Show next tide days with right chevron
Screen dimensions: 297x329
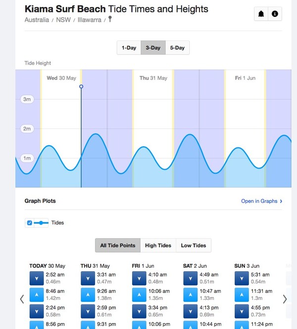click(x=285, y=299)
